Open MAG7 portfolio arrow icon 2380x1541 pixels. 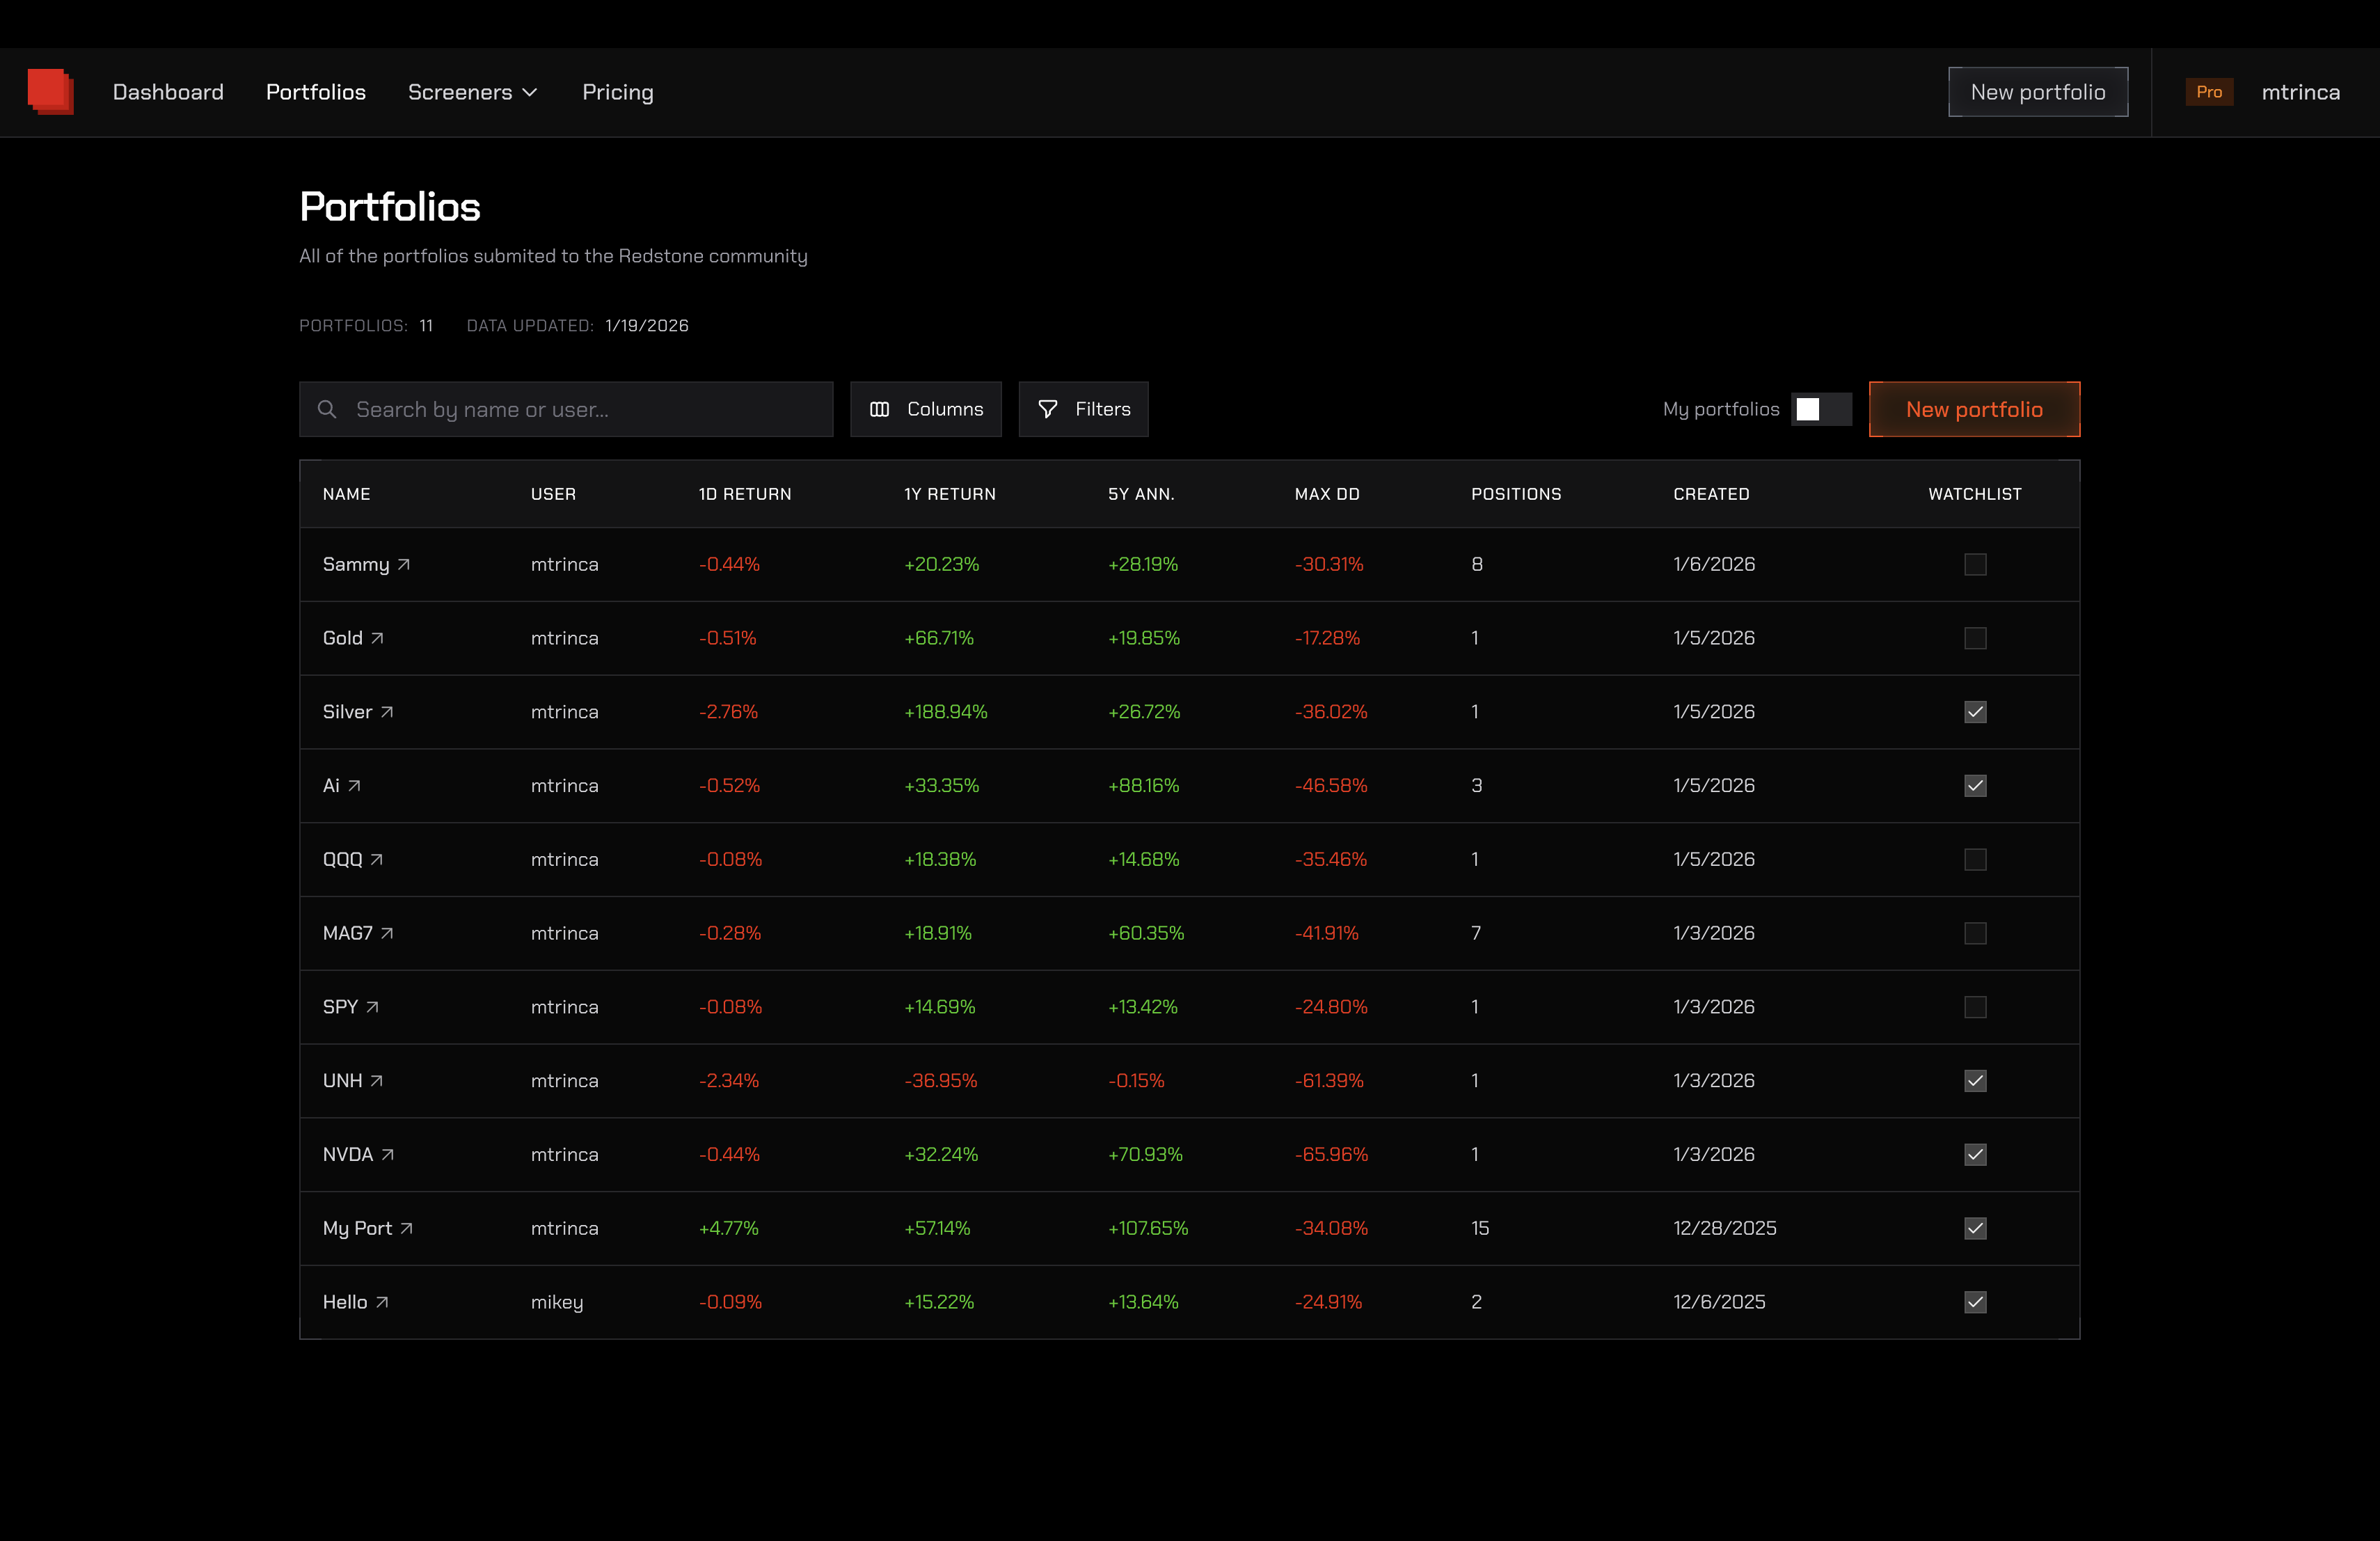pos(387,934)
